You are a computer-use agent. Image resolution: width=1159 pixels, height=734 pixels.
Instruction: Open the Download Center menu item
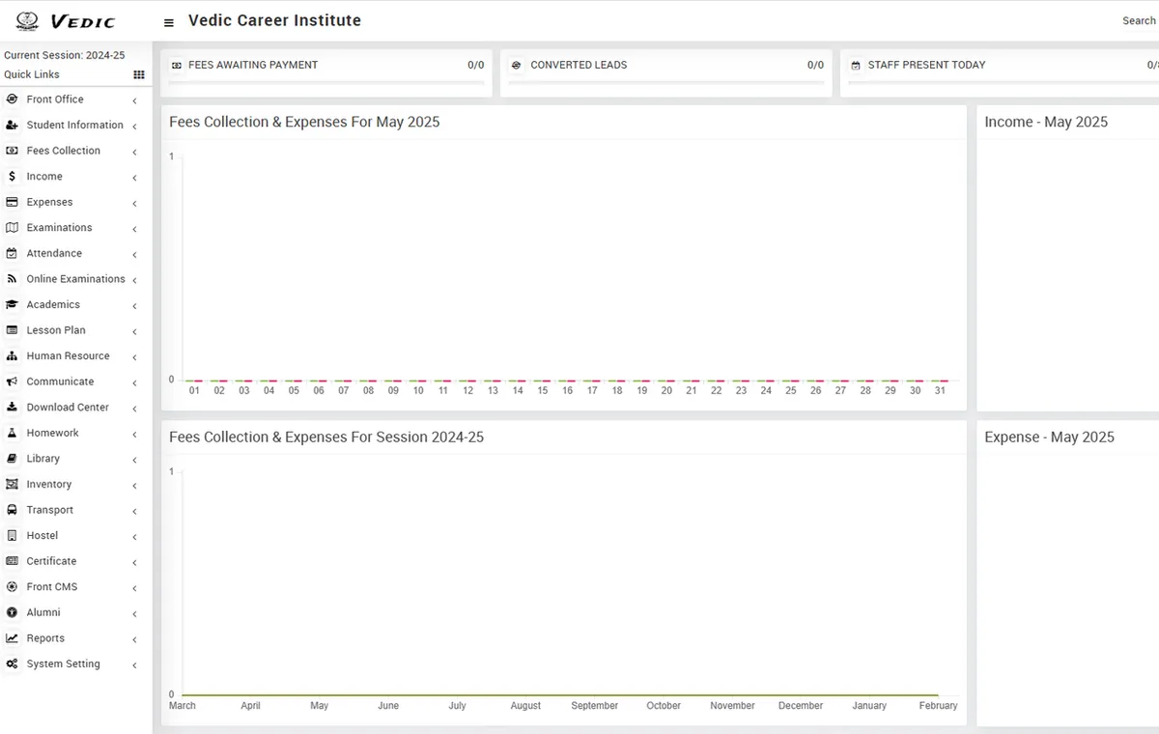pos(75,408)
